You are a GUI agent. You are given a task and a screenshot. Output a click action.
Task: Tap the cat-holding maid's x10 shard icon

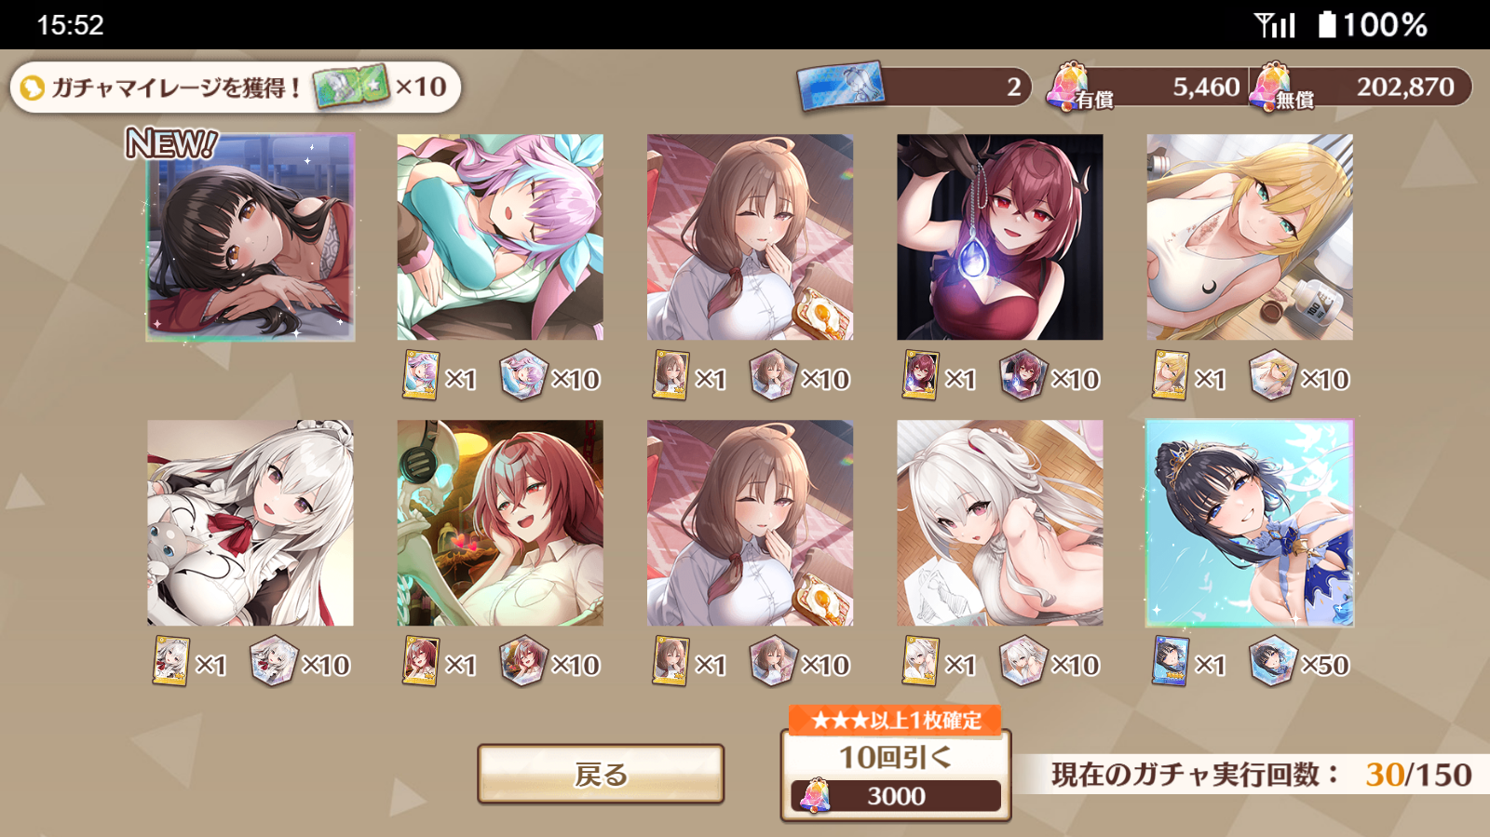[273, 662]
